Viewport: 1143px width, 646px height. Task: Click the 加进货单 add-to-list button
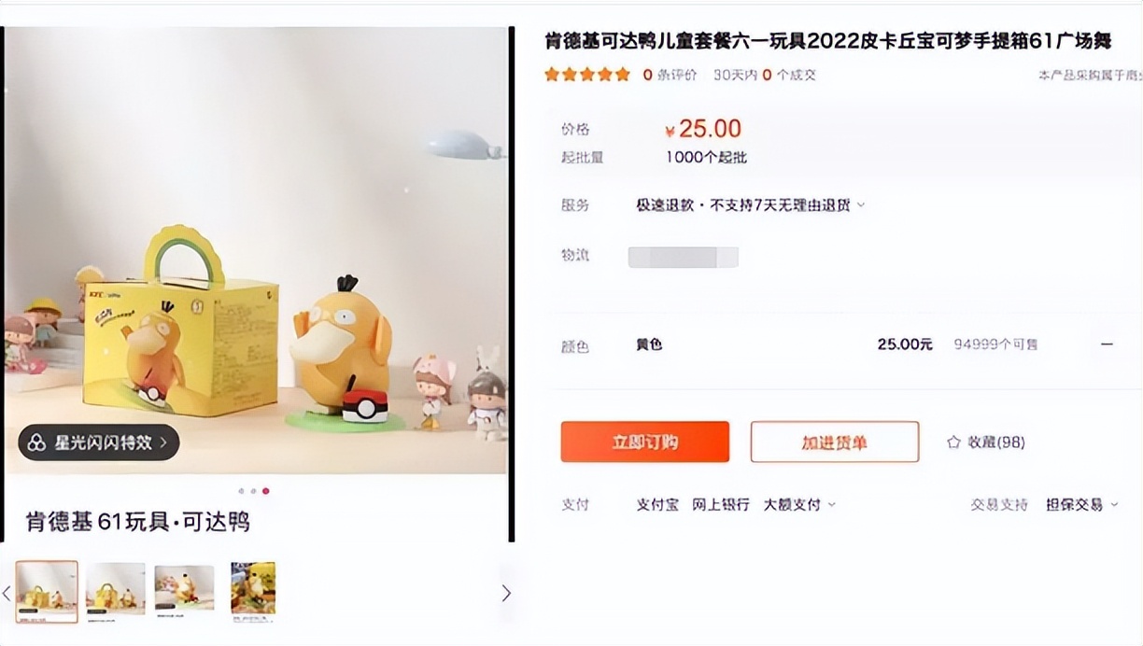(x=834, y=442)
